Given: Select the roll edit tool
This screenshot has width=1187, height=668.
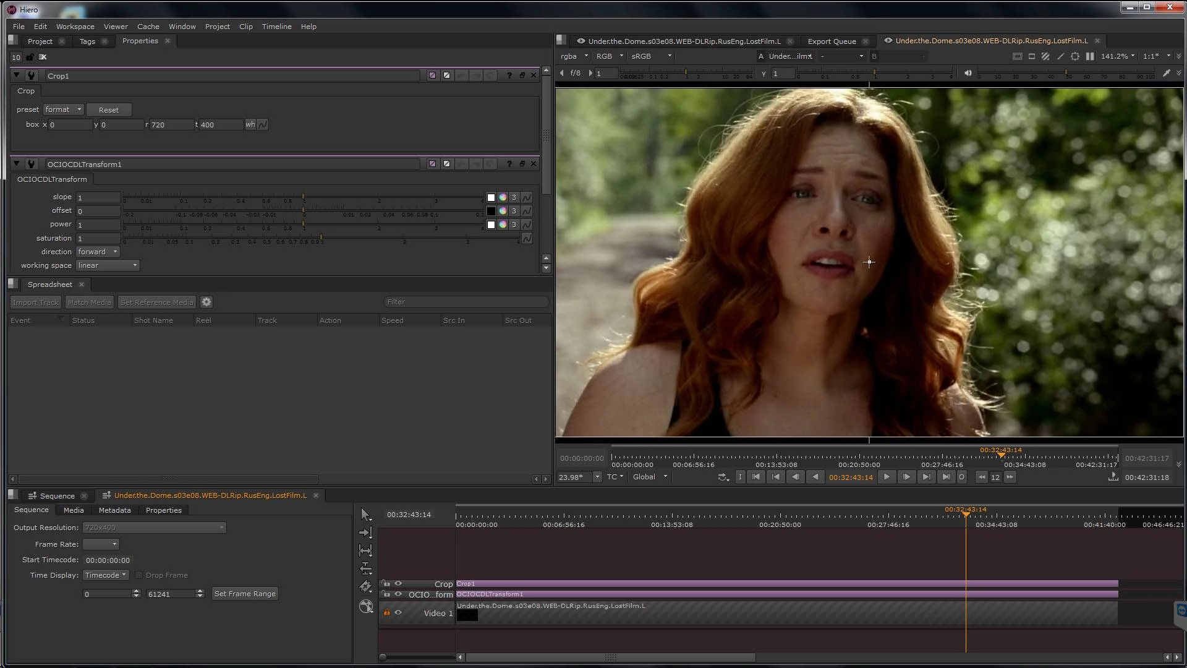Looking at the screenshot, I should tap(365, 568).
